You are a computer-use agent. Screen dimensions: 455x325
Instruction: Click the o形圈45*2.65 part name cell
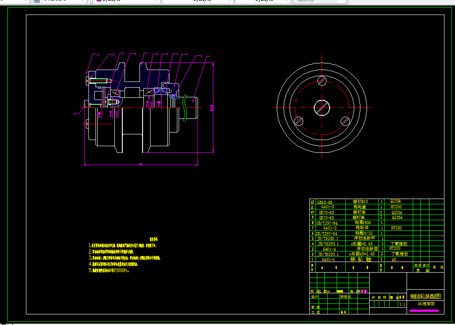click(x=362, y=254)
